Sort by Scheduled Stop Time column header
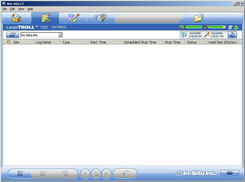The width and height of the screenshot is (245, 182). point(143,42)
